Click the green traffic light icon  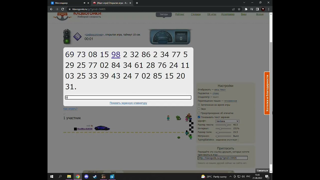[x=67, y=36]
